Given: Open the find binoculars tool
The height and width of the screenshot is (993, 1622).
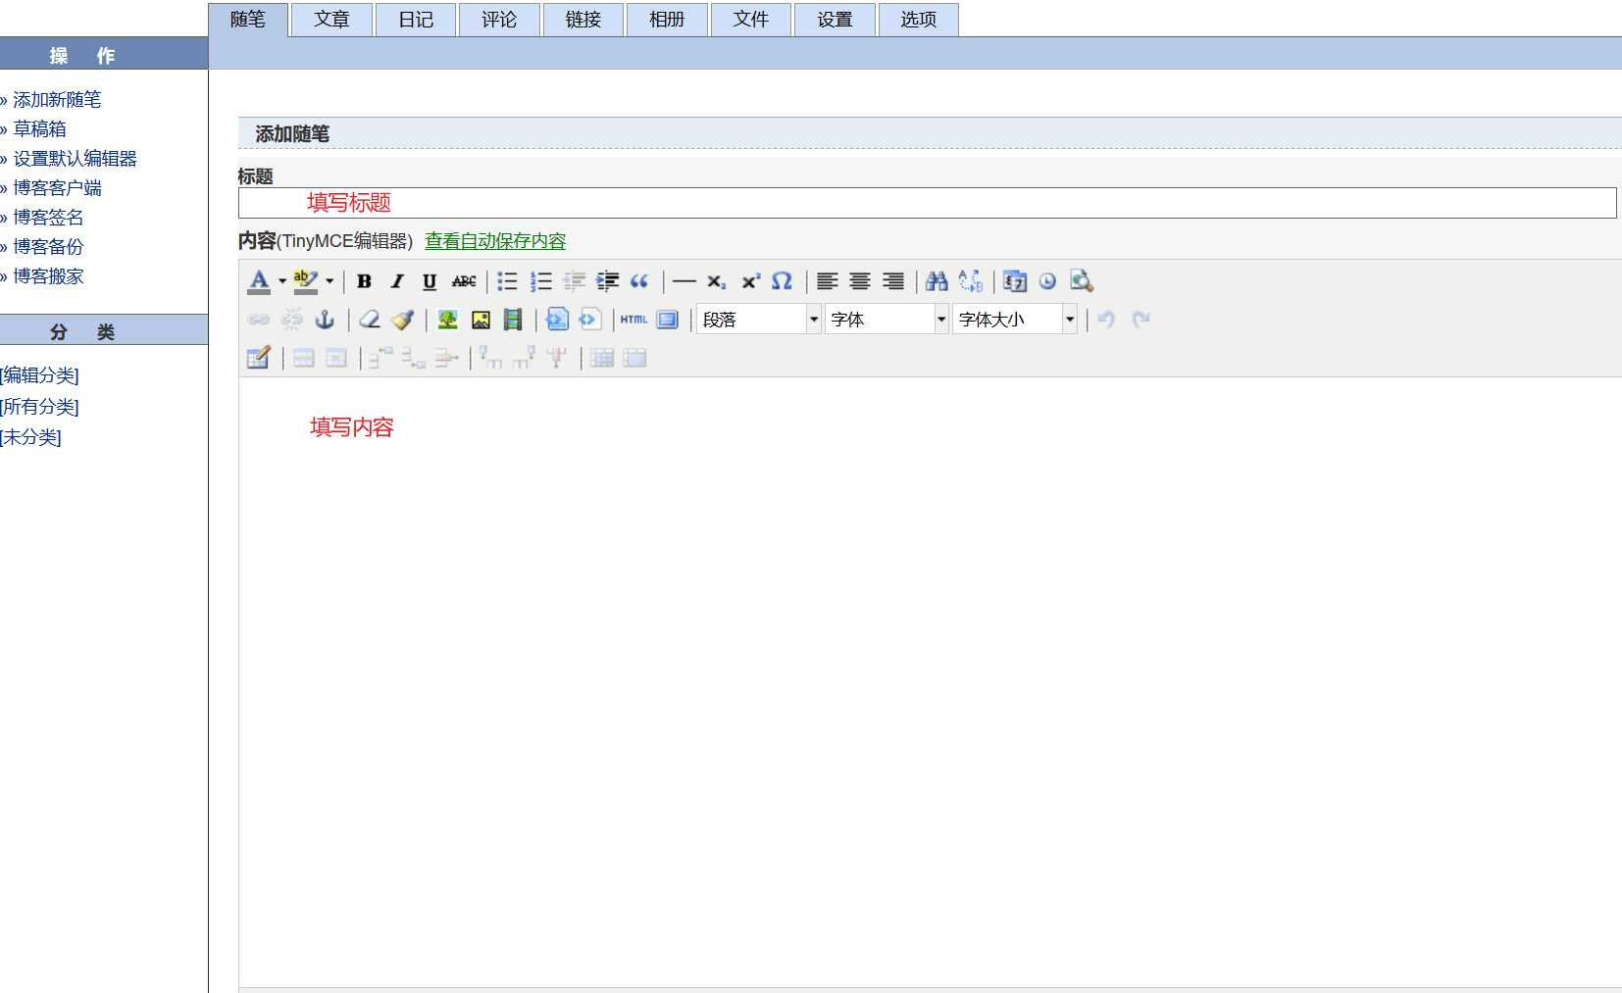Looking at the screenshot, I should (x=937, y=281).
